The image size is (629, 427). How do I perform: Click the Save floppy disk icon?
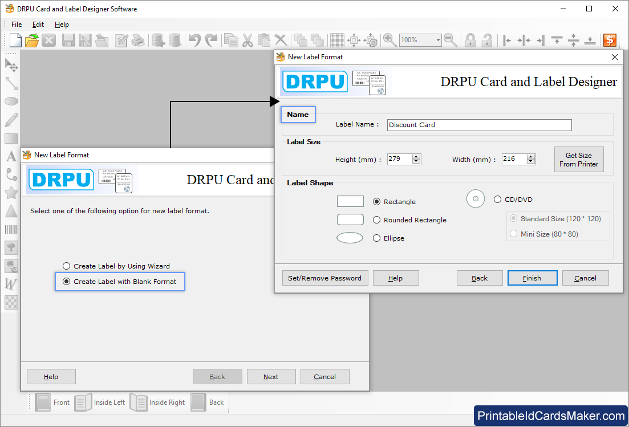pos(68,40)
